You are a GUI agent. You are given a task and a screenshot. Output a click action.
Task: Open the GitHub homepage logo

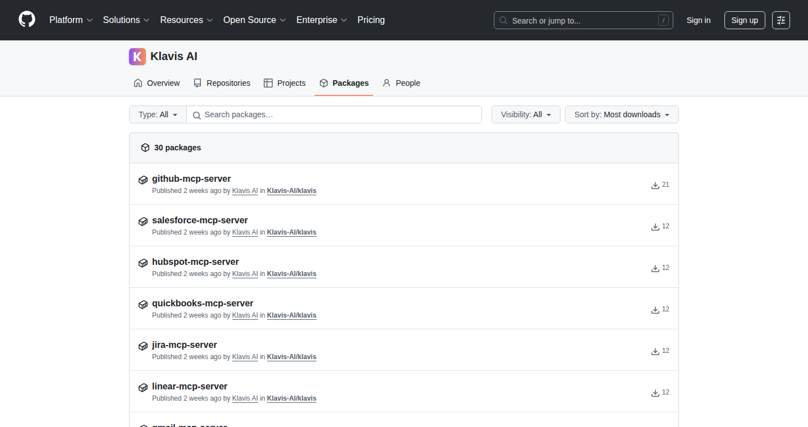(27, 20)
